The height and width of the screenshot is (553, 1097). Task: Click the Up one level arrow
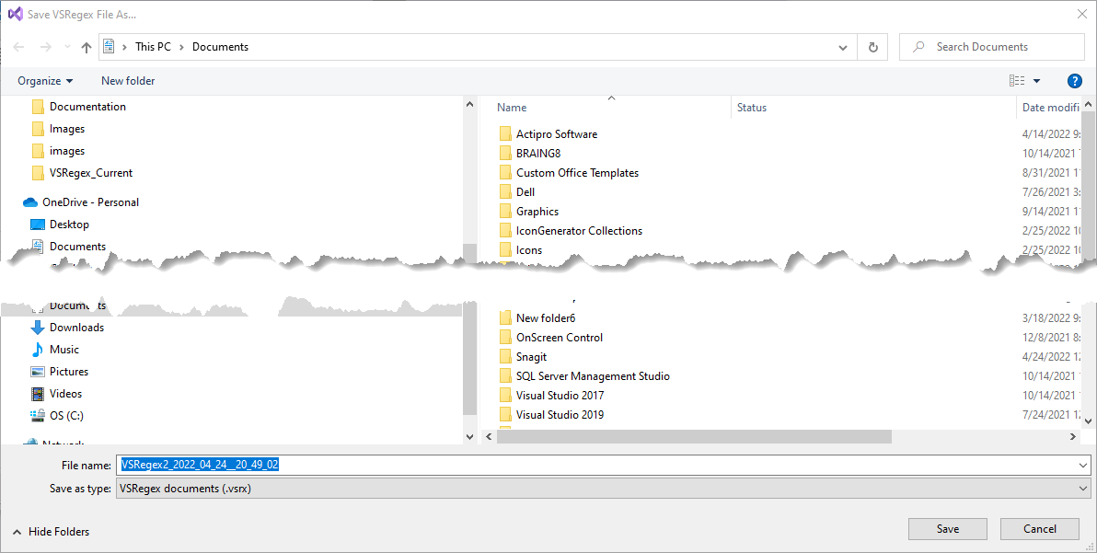click(x=87, y=47)
